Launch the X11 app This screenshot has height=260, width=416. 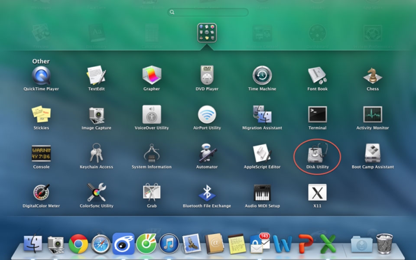click(317, 192)
